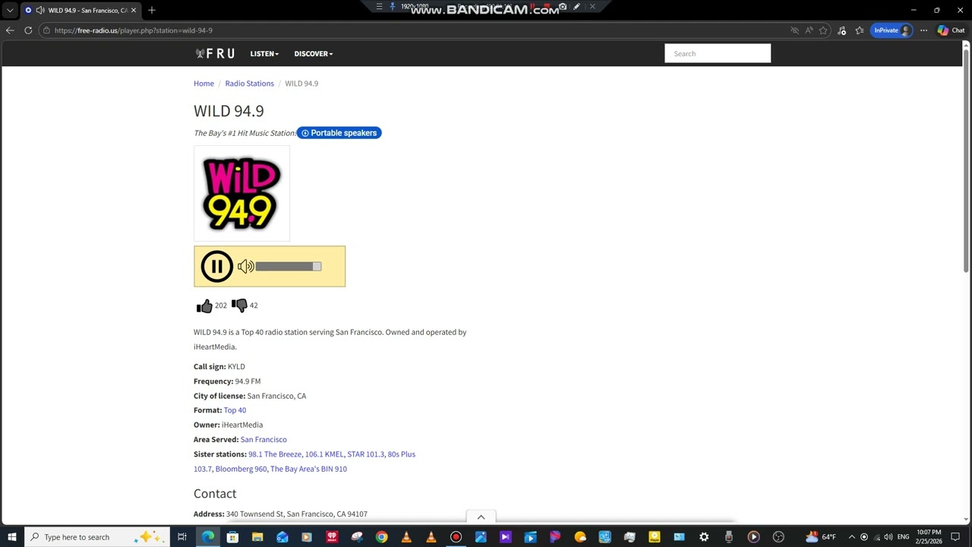This screenshot has width=972, height=547.
Task: Visit sister station Bloomberg 960
Action: [241, 470]
